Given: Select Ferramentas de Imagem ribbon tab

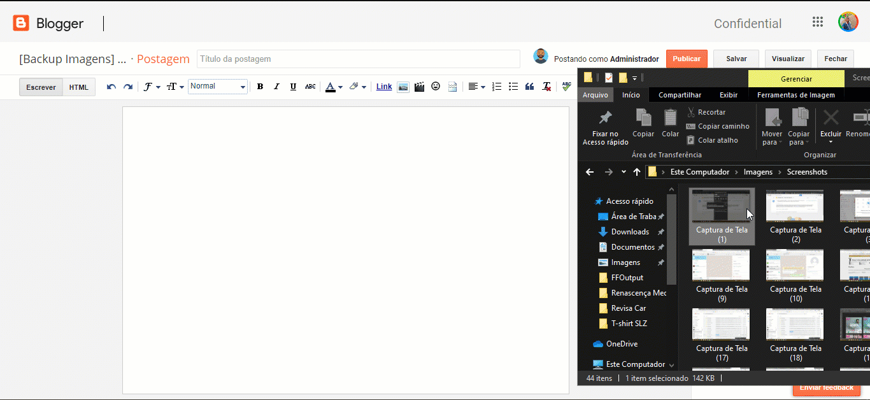Looking at the screenshot, I should (x=795, y=95).
